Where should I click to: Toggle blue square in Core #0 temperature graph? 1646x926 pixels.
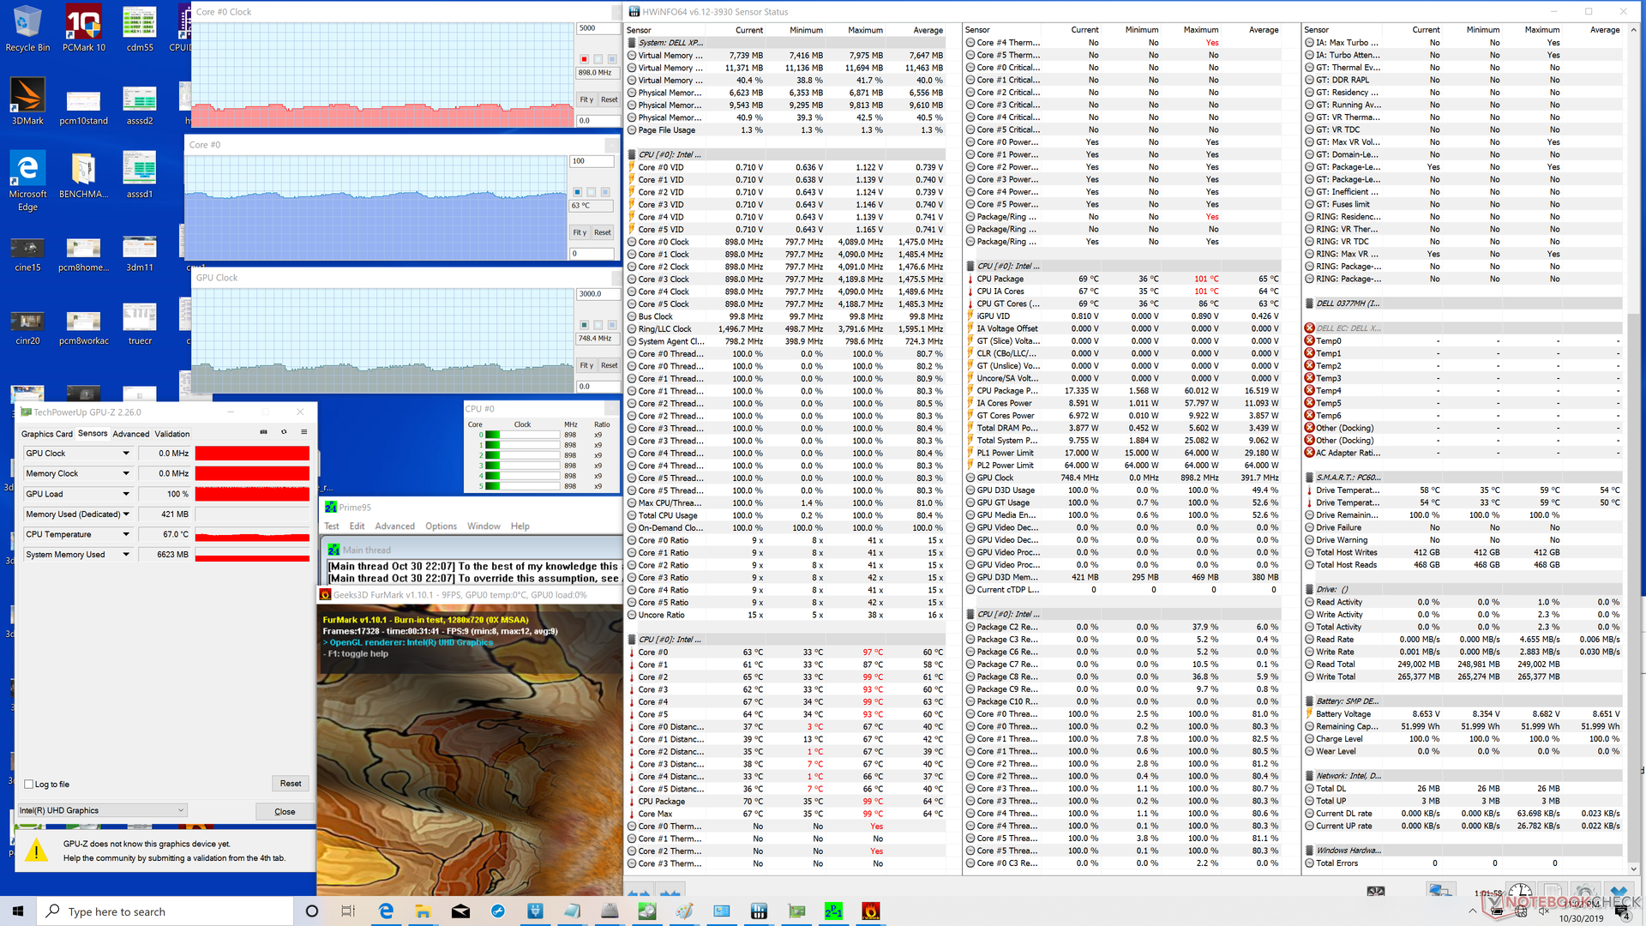[x=577, y=192]
